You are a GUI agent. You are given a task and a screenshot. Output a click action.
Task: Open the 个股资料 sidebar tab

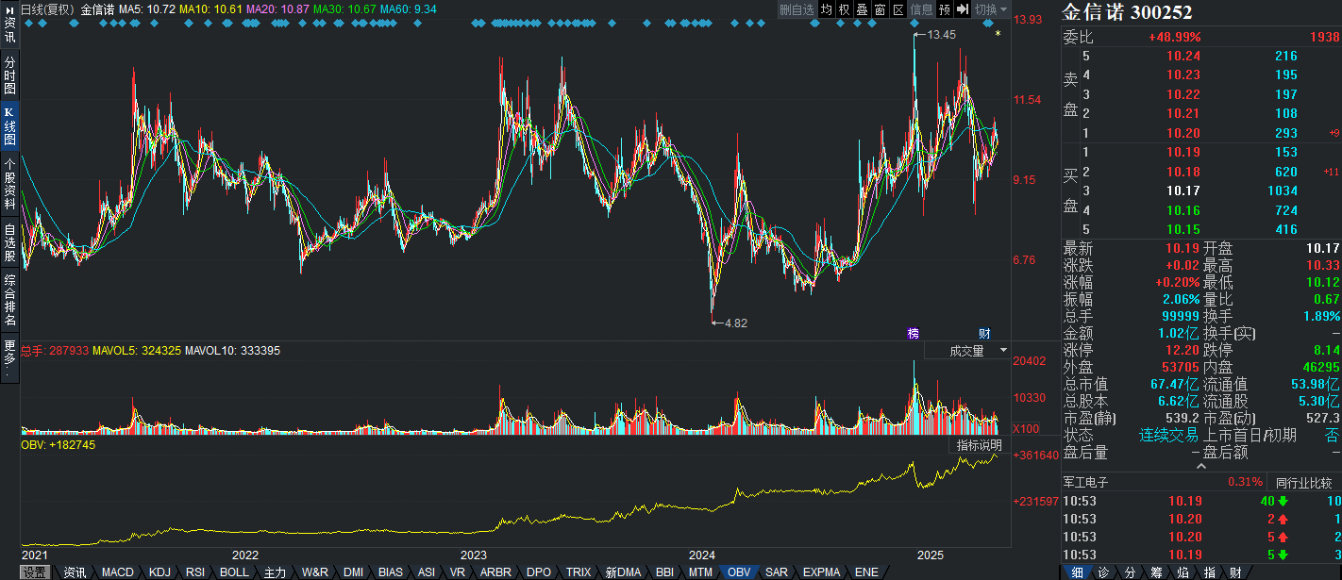click(x=9, y=184)
